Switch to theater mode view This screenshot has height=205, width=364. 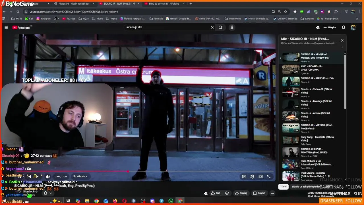tap(260, 177)
